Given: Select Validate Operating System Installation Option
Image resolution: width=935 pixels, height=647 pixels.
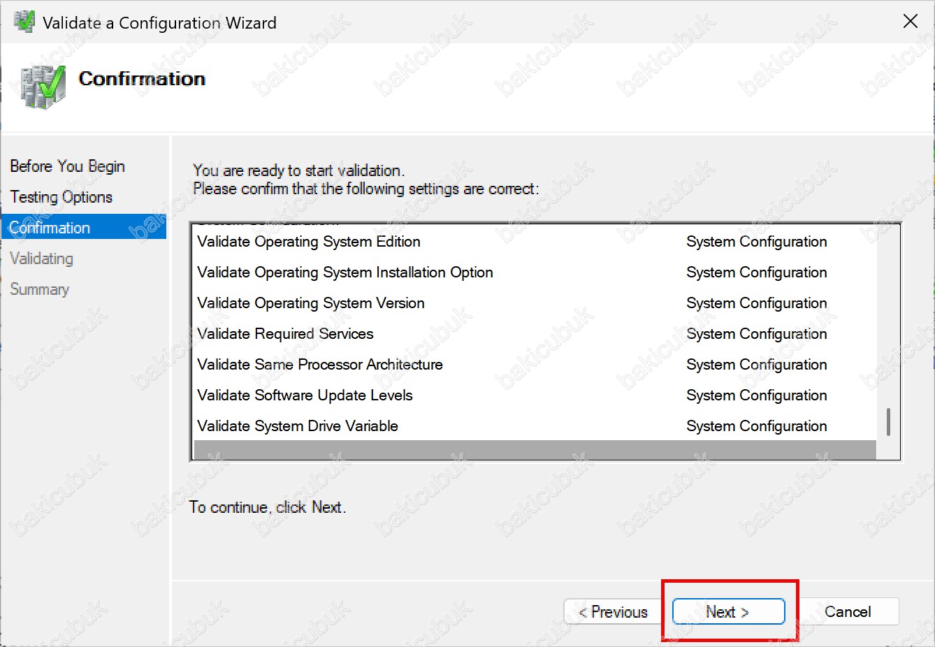Looking at the screenshot, I should (345, 272).
